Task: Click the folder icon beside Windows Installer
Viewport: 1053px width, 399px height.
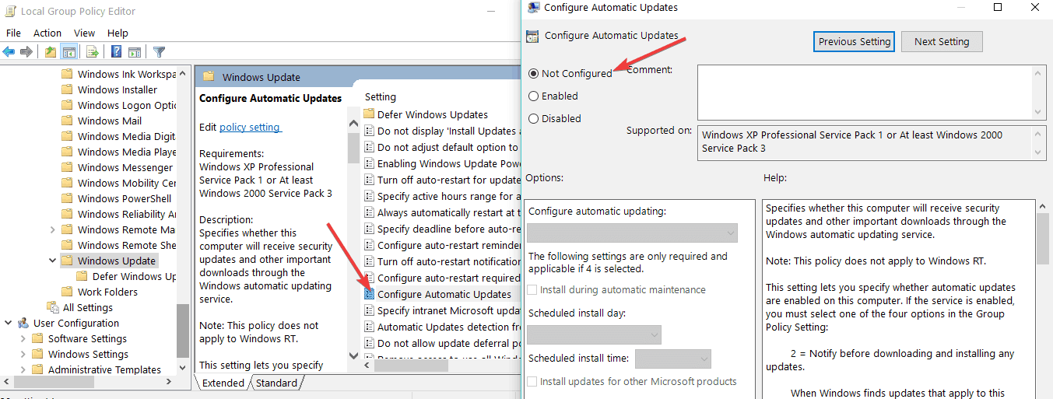Action: (67, 89)
